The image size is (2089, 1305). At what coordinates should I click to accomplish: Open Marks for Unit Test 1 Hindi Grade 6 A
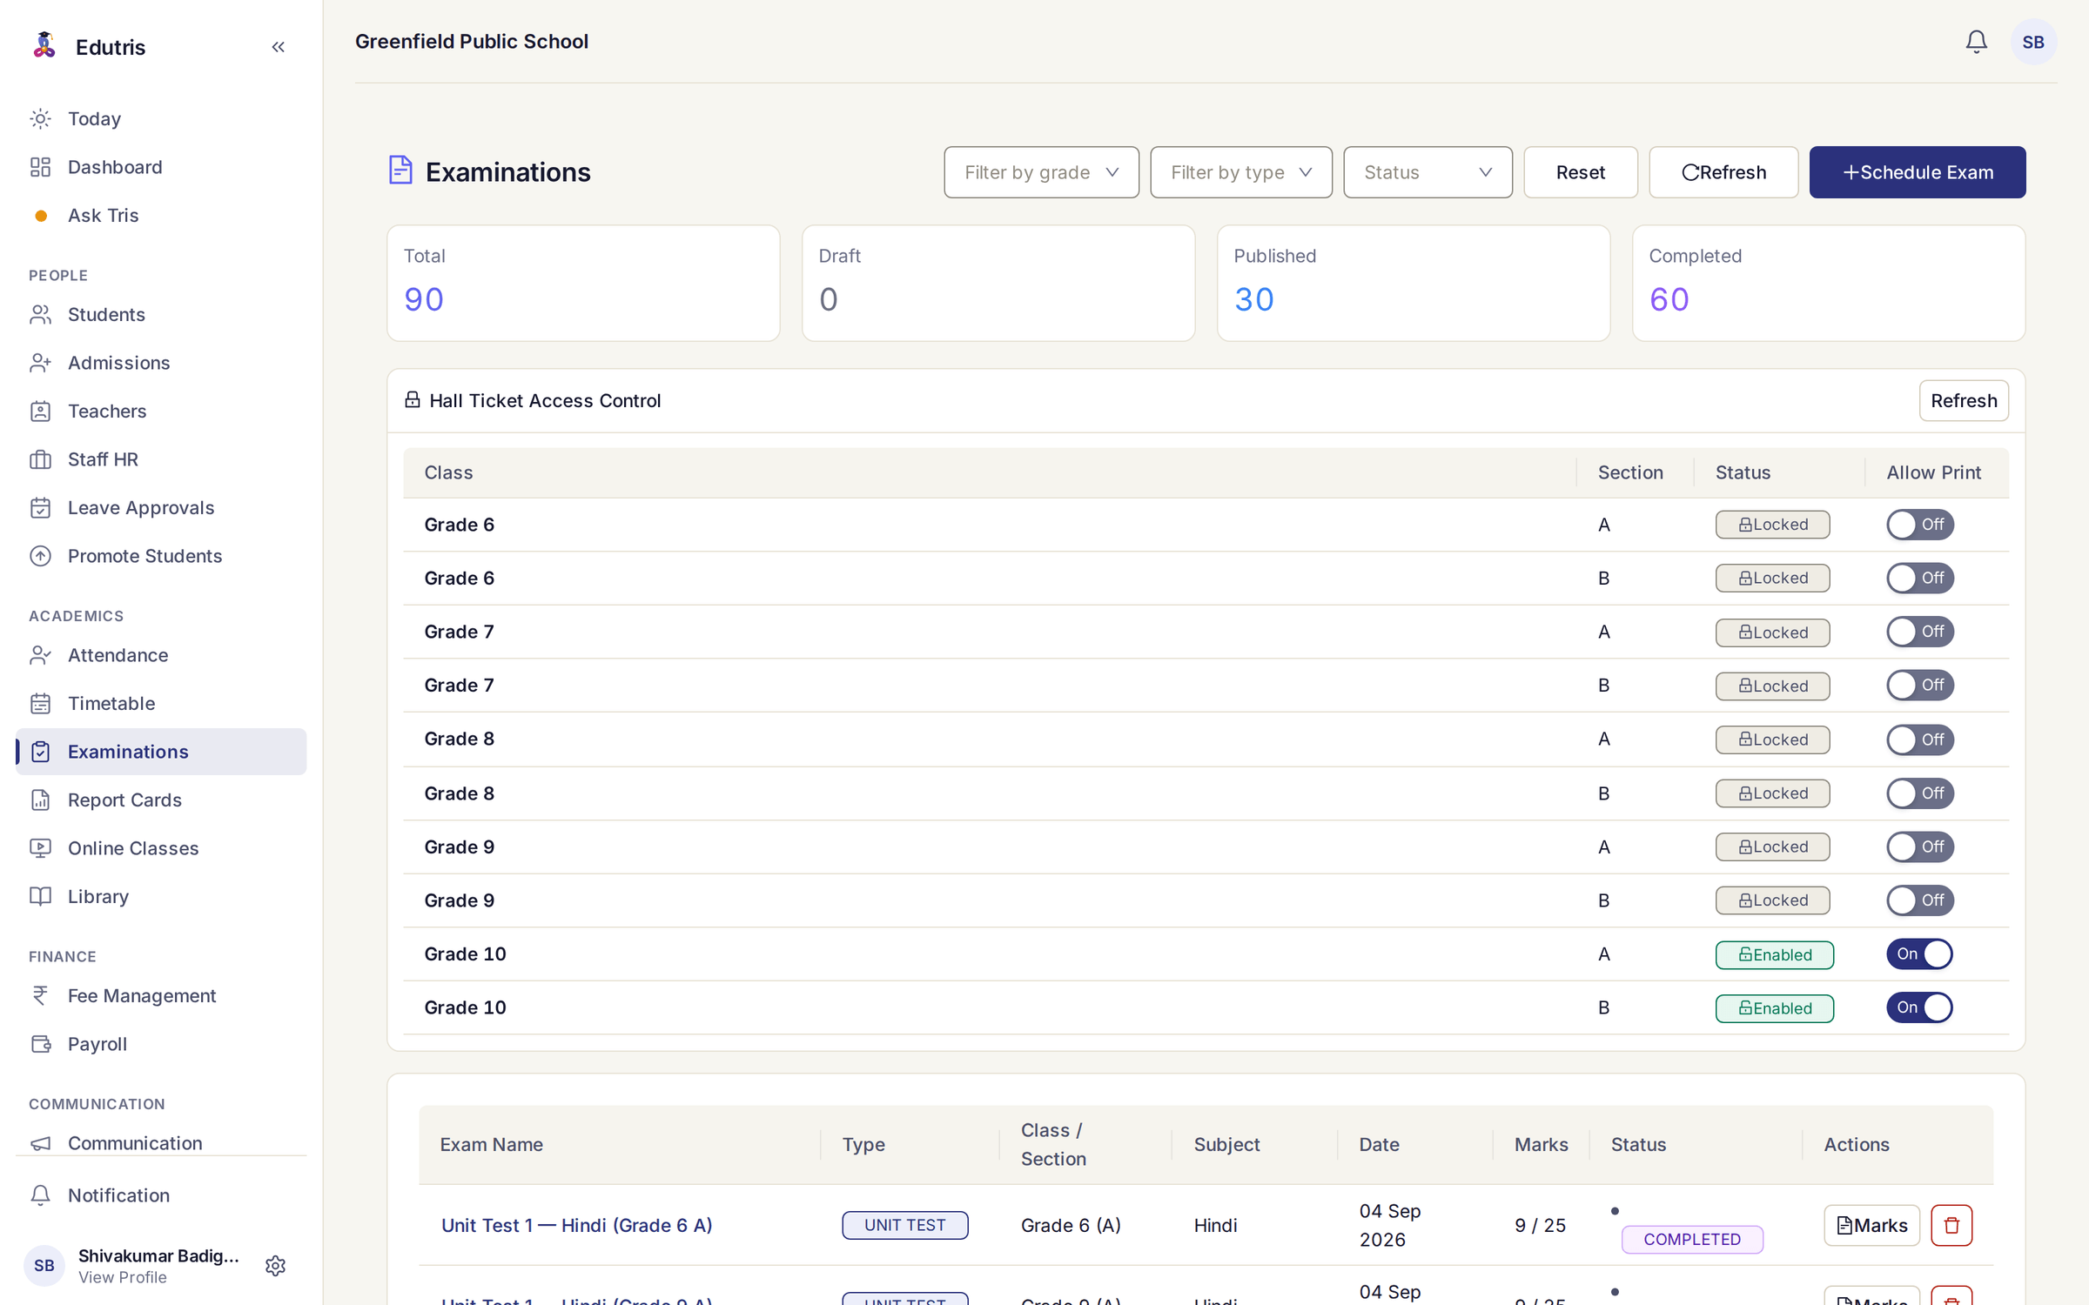(x=1871, y=1225)
